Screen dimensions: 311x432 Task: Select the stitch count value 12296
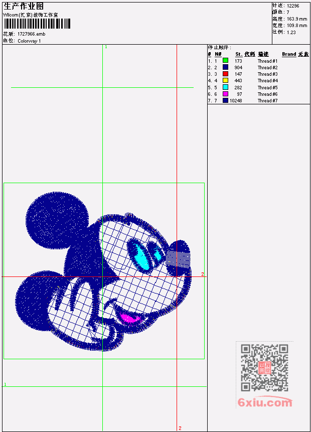[x=293, y=6]
